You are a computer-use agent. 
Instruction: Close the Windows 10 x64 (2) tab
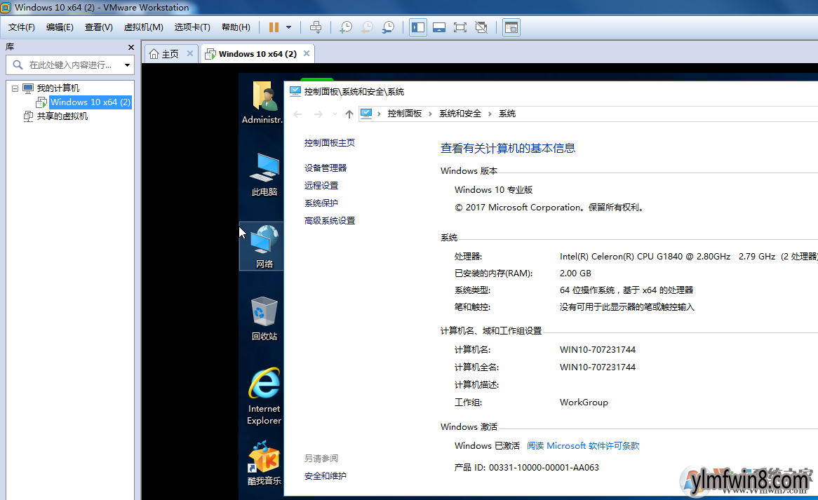(307, 53)
